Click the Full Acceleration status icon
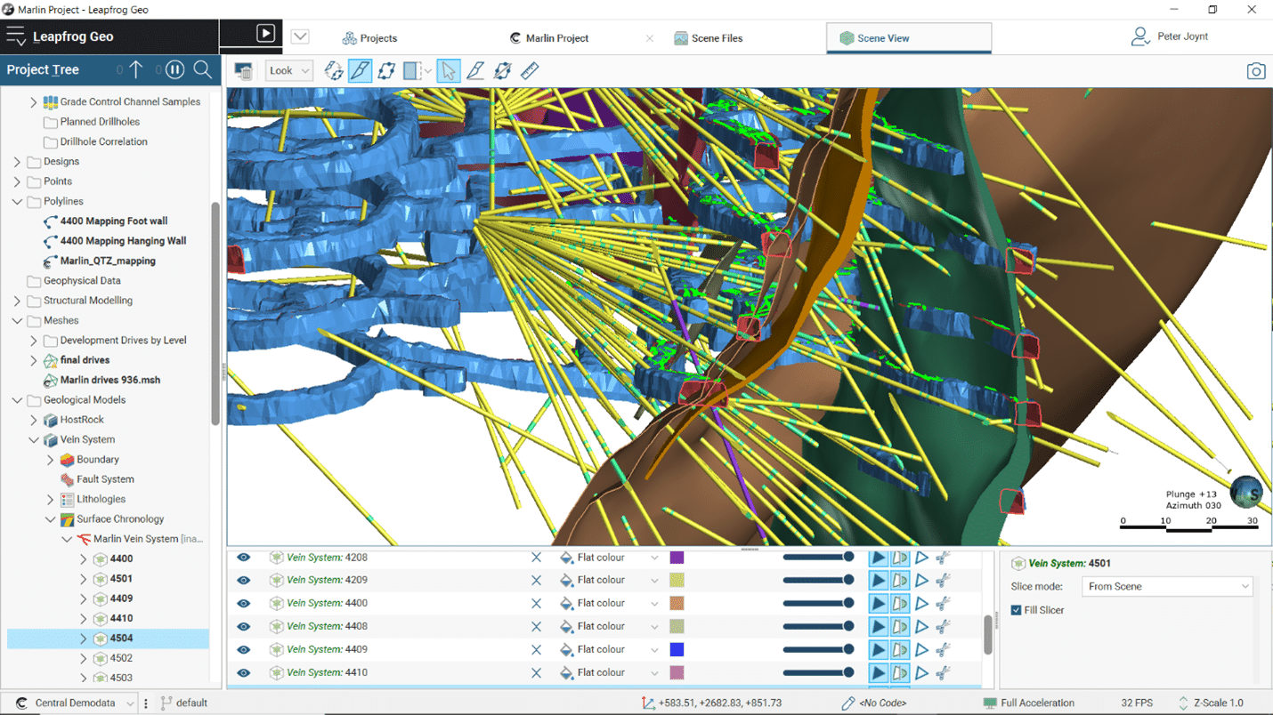 click(989, 703)
